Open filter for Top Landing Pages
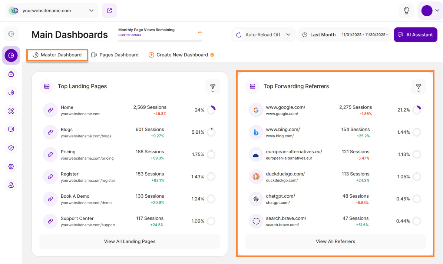This screenshot has height=264, width=443. 213,87
